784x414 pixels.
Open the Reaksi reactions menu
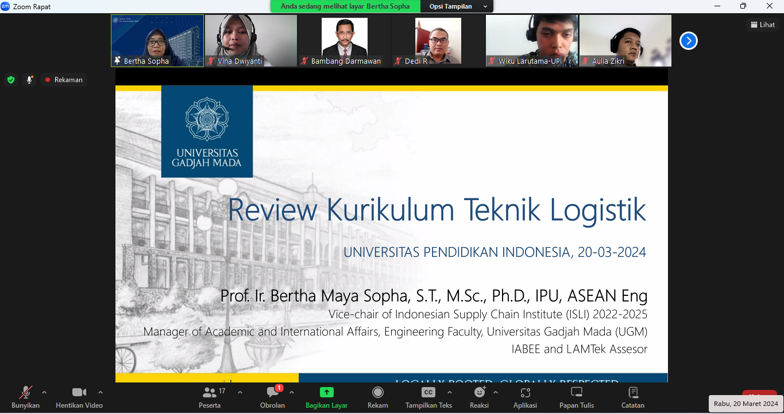click(x=479, y=397)
